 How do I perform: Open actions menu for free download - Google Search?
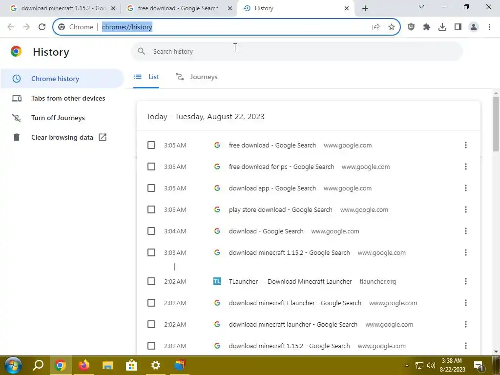click(465, 146)
